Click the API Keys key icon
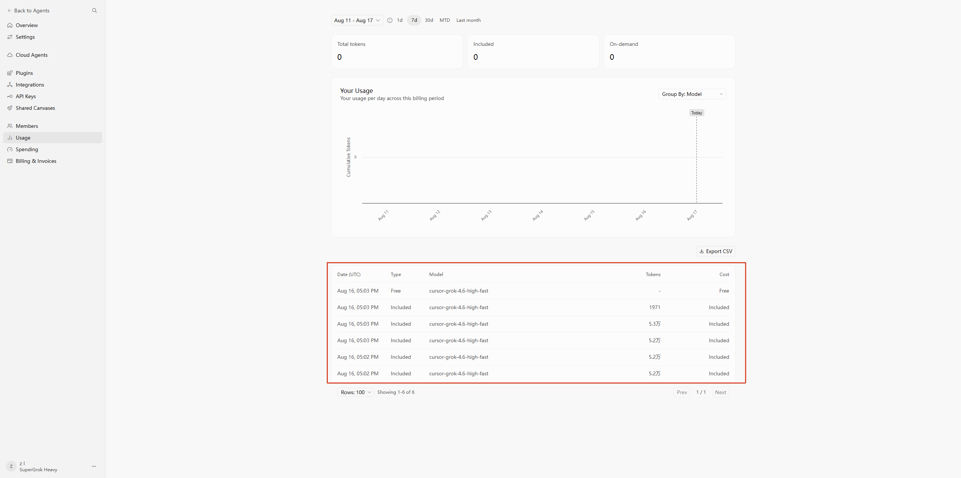961x478 pixels. (10, 96)
